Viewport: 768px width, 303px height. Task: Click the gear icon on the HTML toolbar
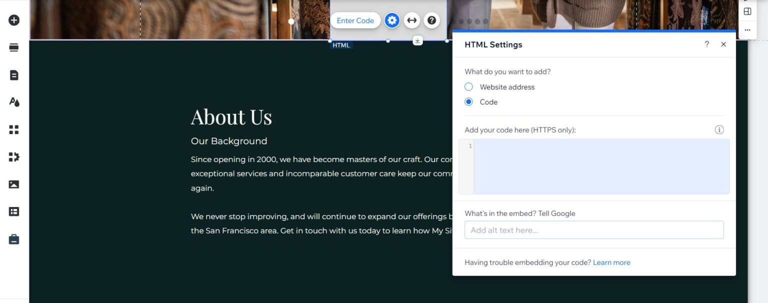(x=392, y=20)
